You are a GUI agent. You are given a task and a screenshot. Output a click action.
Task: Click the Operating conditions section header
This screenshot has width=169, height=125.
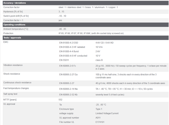click(x=86, y=25)
